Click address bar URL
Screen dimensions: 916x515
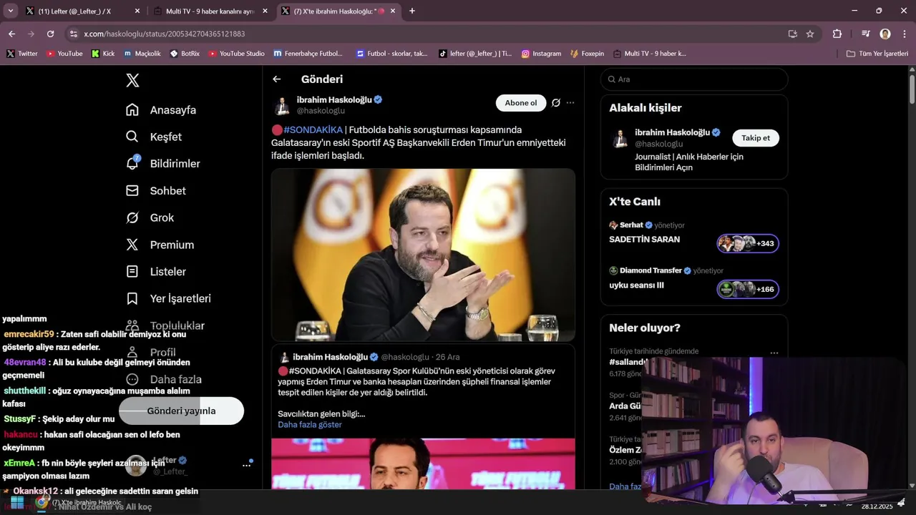tap(165, 34)
